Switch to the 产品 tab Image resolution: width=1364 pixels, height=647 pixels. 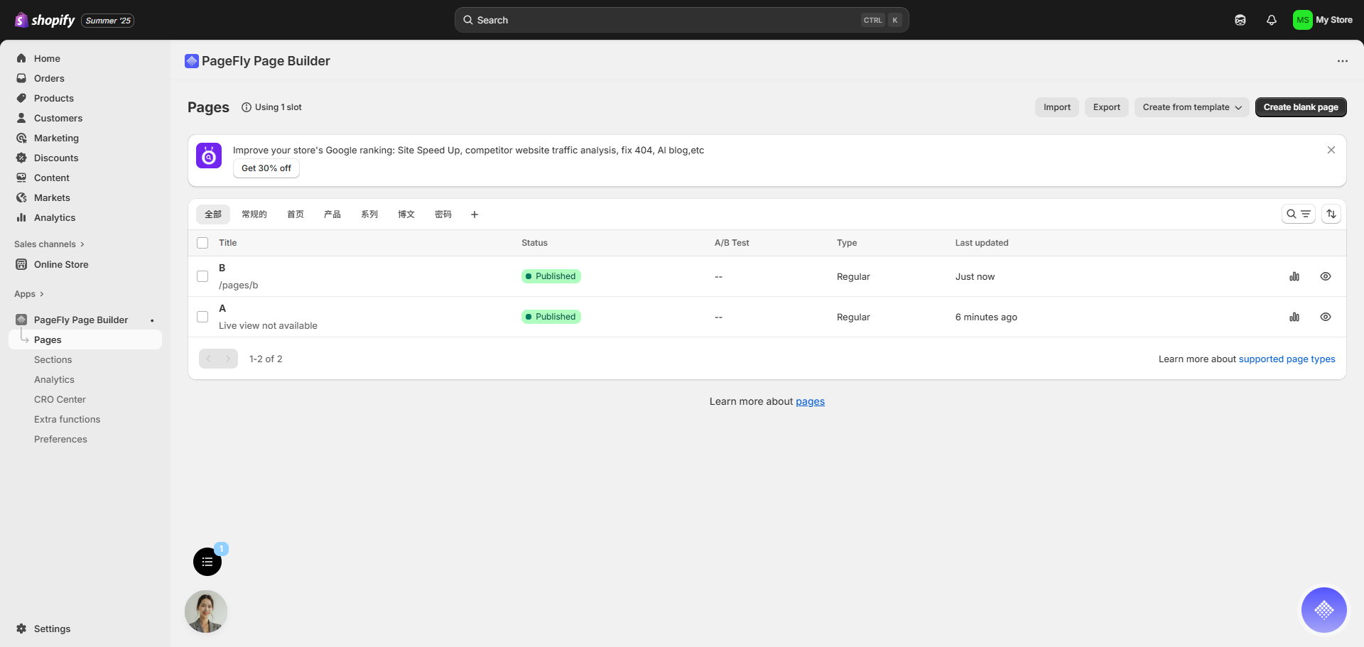click(332, 214)
